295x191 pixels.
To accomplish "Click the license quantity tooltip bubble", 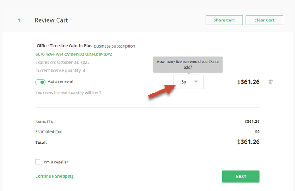I will (x=188, y=64).
